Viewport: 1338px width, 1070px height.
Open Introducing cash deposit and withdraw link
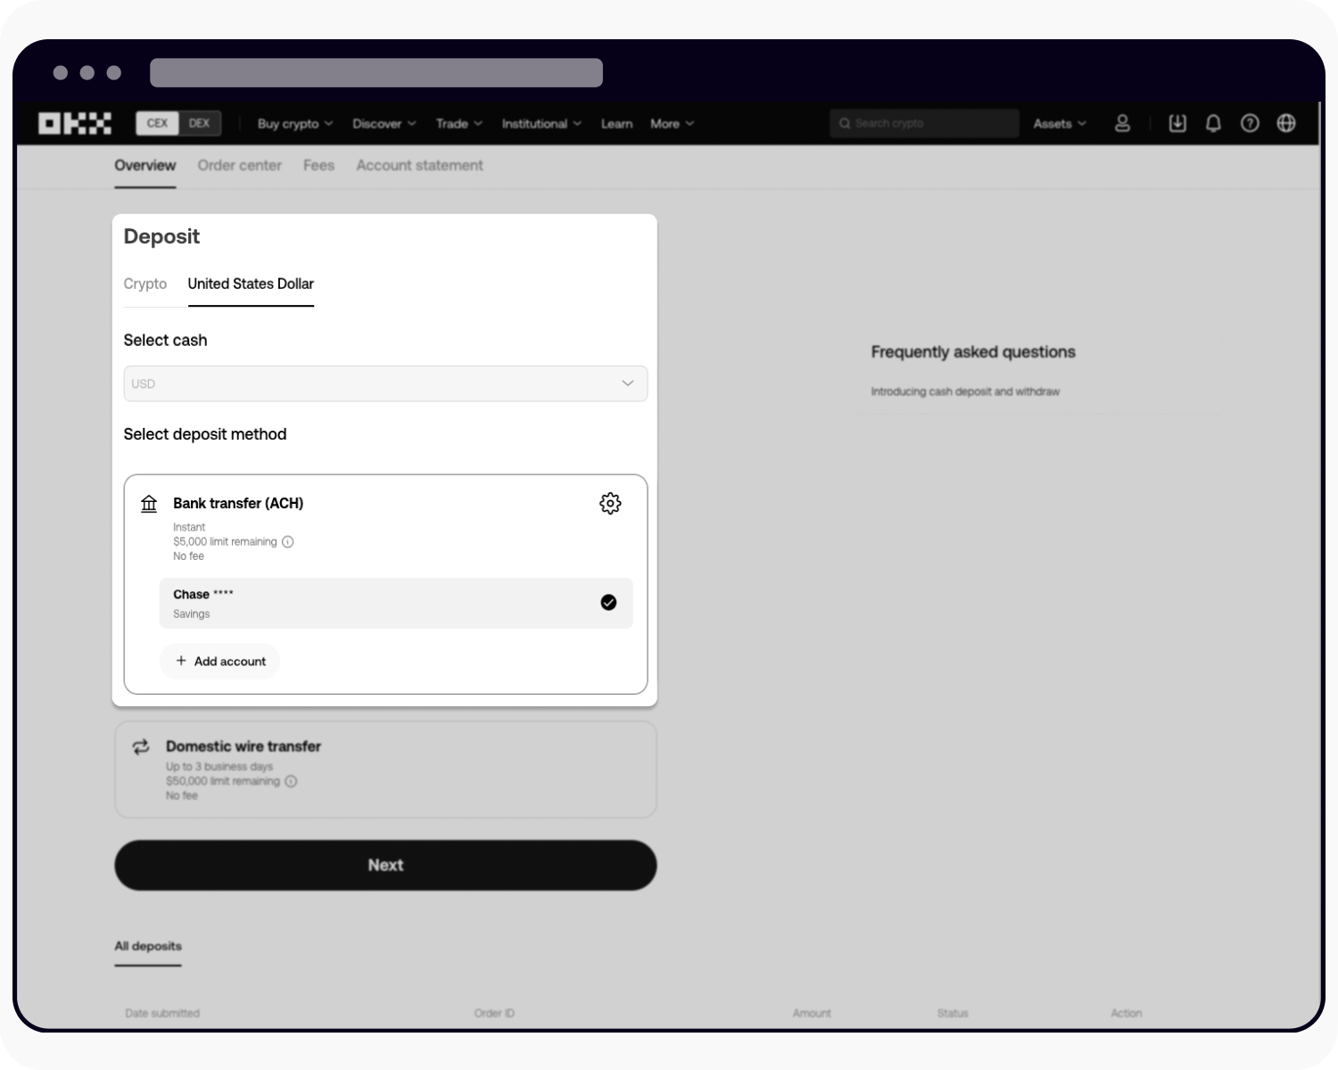tap(965, 391)
